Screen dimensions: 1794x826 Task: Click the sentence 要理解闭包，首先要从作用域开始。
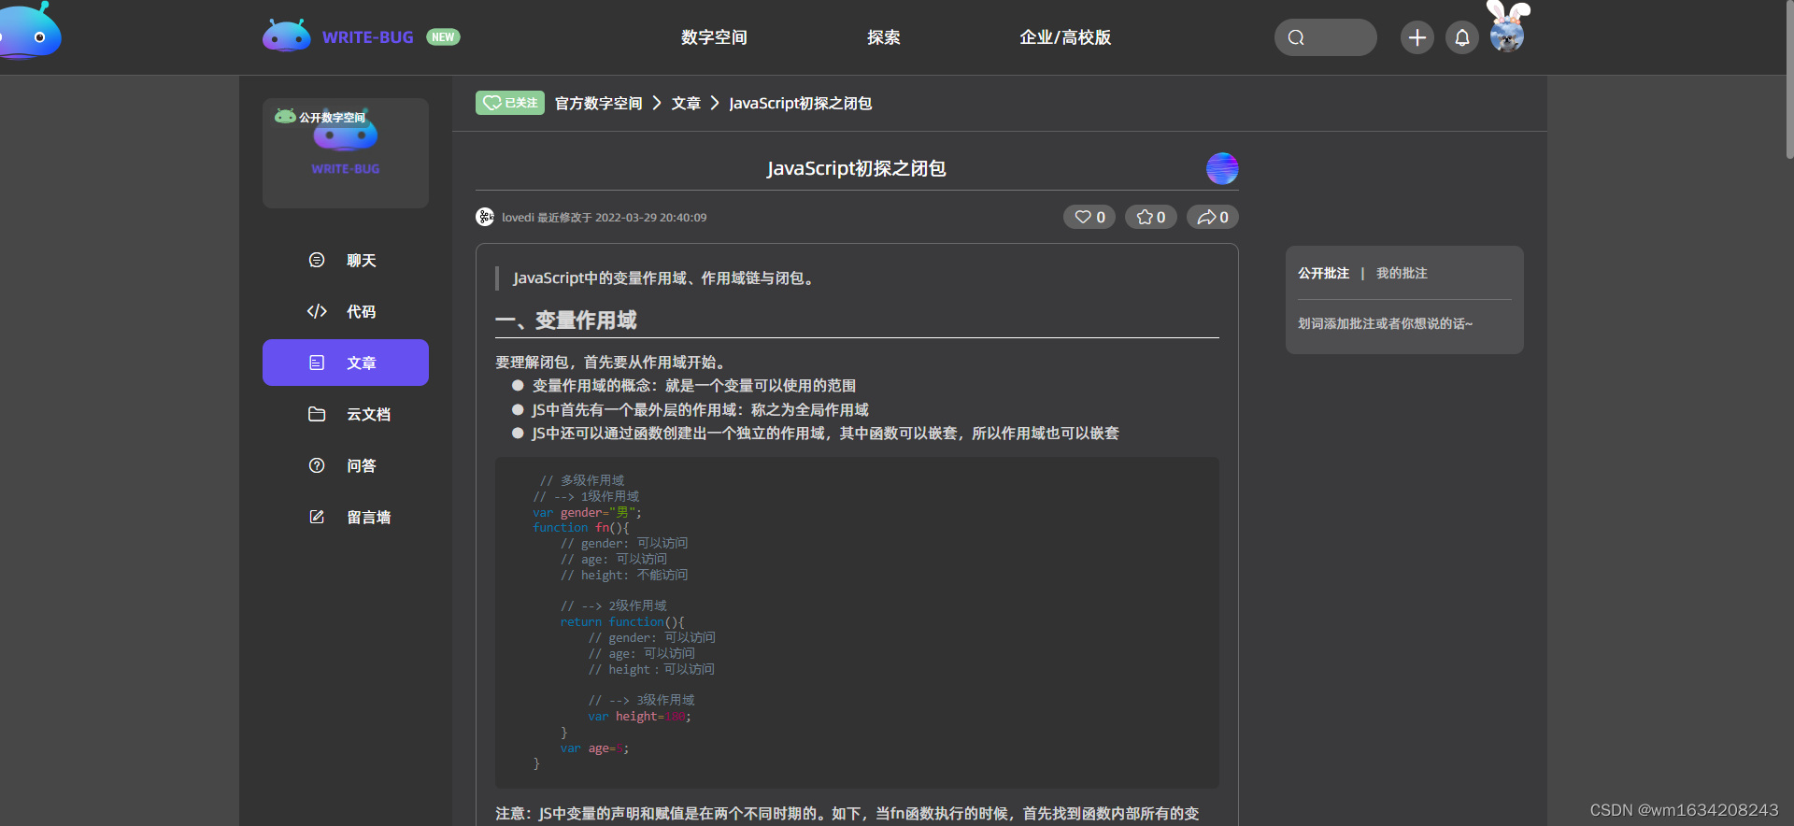point(613,363)
